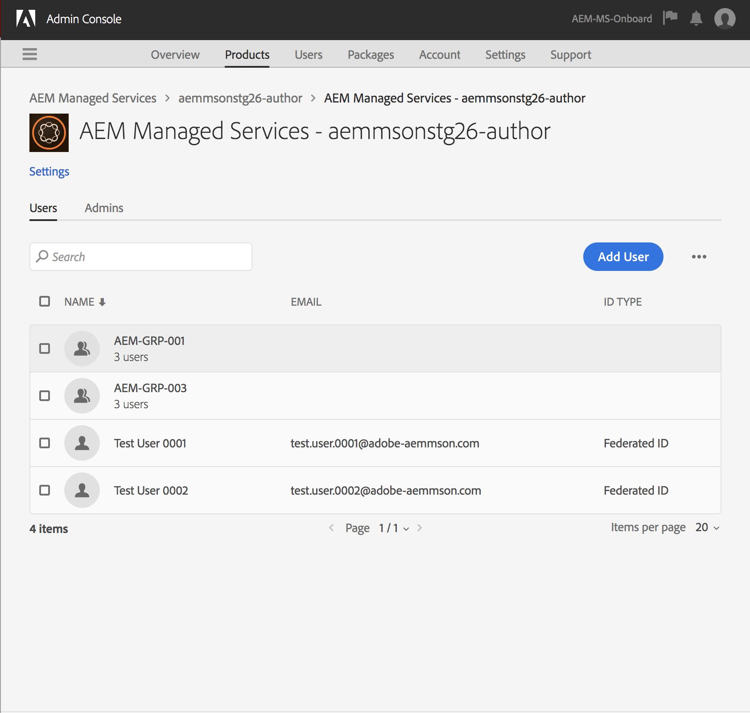Check the select-all checkbox in header row
This screenshot has width=750, height=713.
pyautogui.click(x=44, y=301)
